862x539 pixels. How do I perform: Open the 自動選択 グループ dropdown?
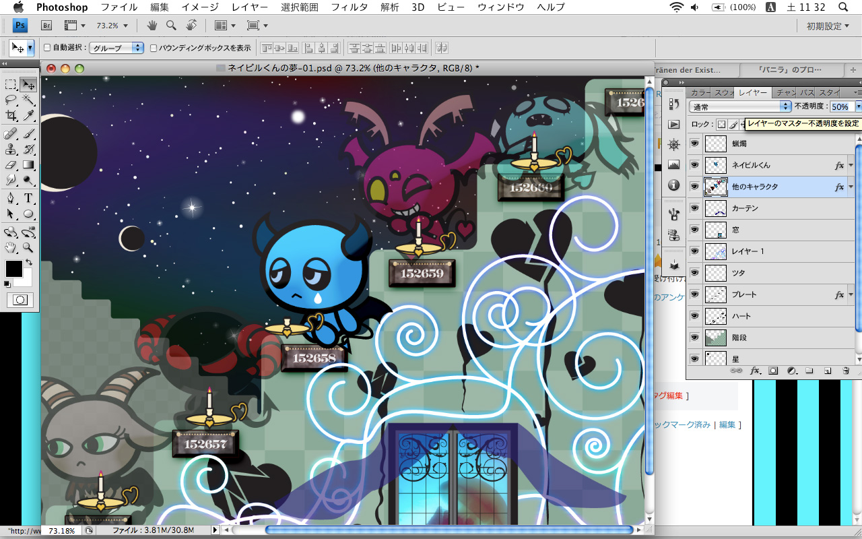[x=117, y=48]
